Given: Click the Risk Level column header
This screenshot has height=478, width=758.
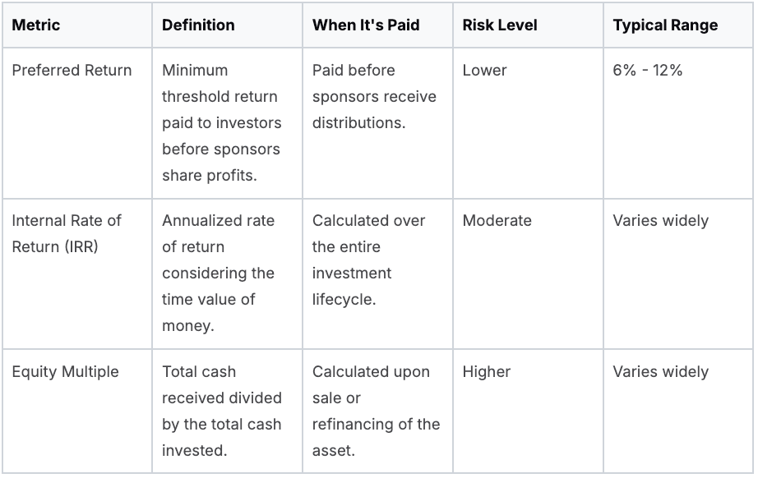Looking at the screenshot, I should 500,25.
